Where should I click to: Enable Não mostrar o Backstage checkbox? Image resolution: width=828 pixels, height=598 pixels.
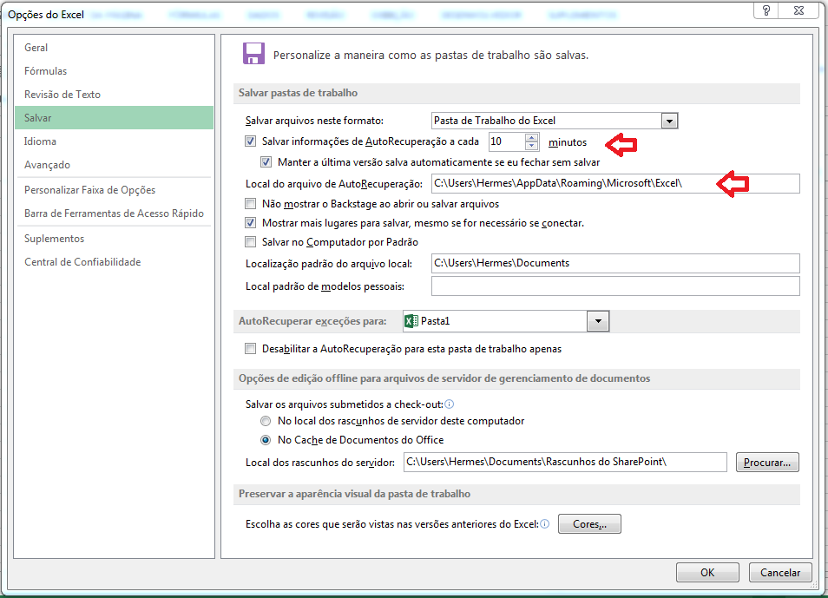pos(251,204)
